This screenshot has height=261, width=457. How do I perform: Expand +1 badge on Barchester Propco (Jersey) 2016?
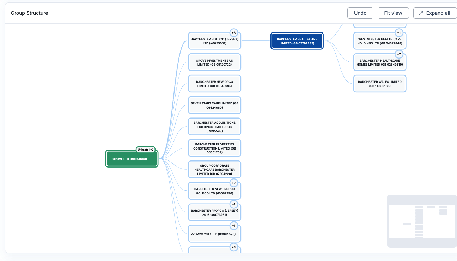[x=233, y=205]
